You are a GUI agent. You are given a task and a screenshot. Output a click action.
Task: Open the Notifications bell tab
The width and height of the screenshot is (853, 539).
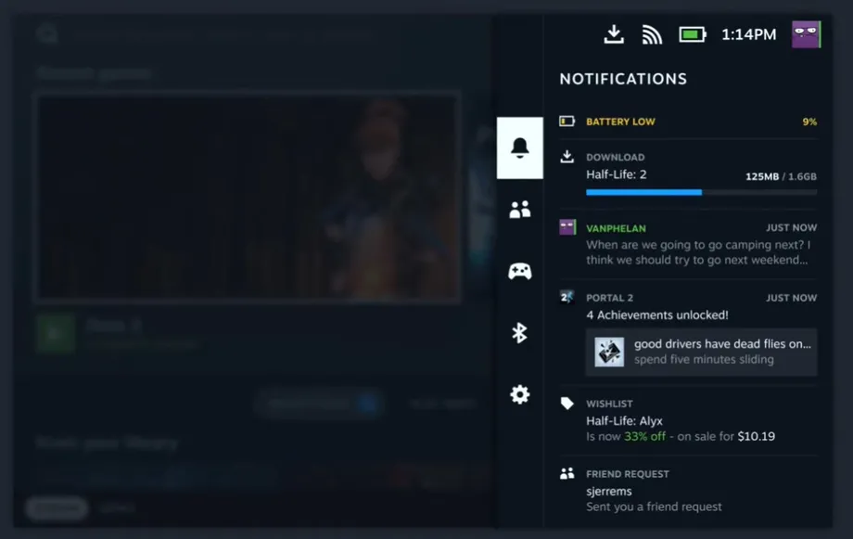[519, 148]
